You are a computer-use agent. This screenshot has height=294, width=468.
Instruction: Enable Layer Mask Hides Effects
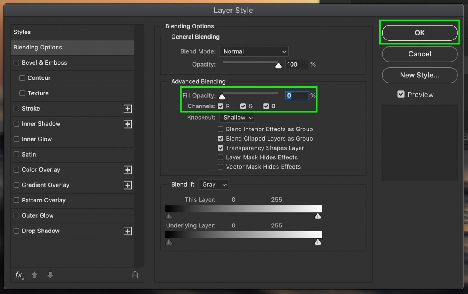pyautogui.click(x=221, y=157)
